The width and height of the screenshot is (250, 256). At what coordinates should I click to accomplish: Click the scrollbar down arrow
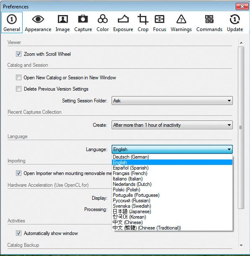tap(241, 245)
